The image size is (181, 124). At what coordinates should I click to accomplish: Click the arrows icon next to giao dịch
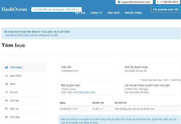click(x=7, y=76)
